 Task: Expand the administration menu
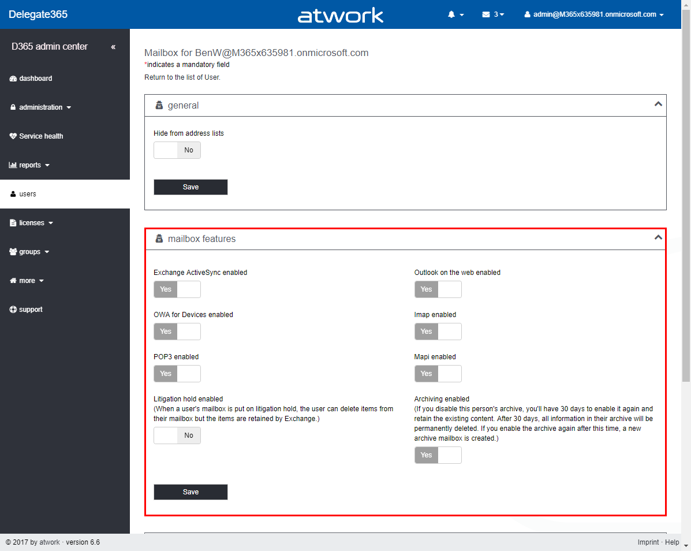point(40,107)
